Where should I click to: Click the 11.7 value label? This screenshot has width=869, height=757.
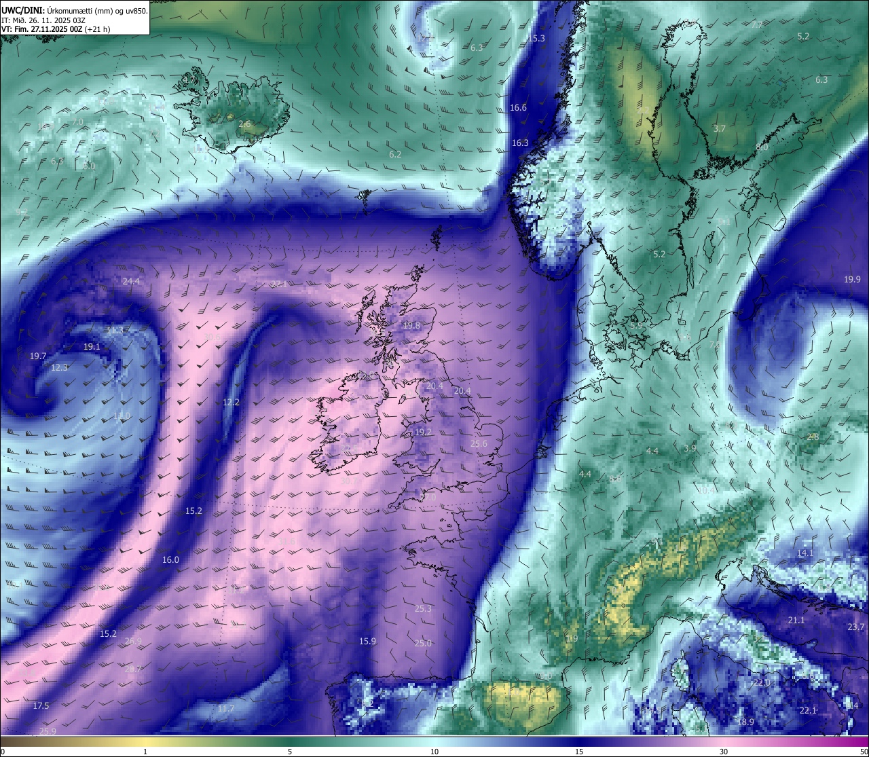click(x=226, y=709)
